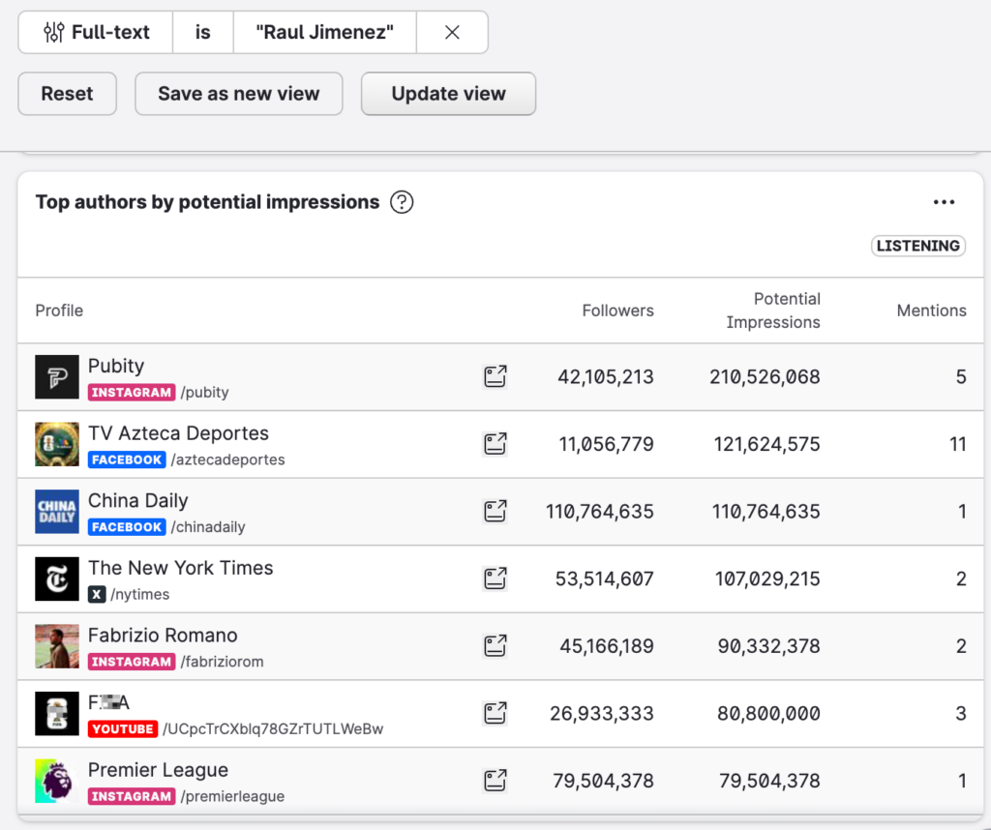Click the /UCpcTrCXblq78GZrTUTLWeBw channel handle

[273, 729]
